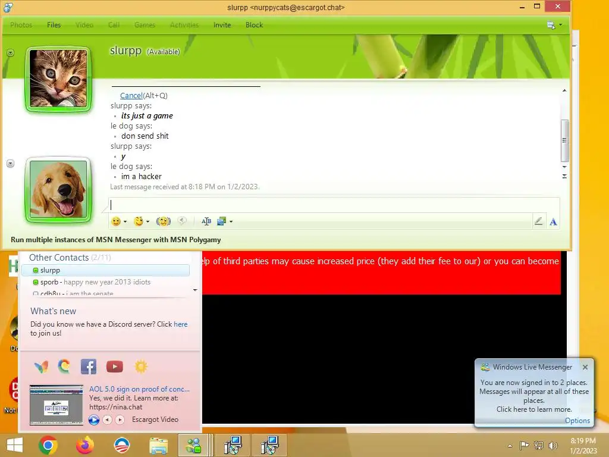Click the Cancel link in the conversation
This screenshot has height=457, width=609.
[x=131, y=96]
